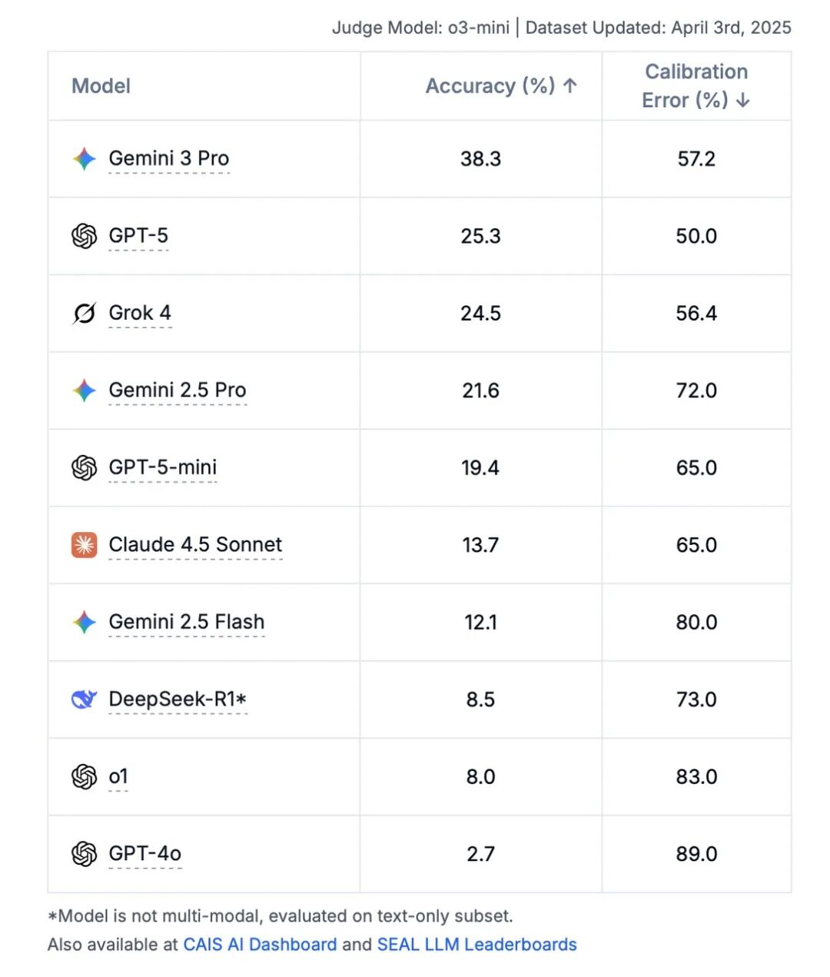
Task: Click the OpenAI logo beside o1
Action: click(84, 776)
